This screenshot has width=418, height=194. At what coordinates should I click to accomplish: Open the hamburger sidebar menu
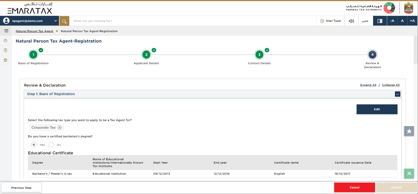6,31
